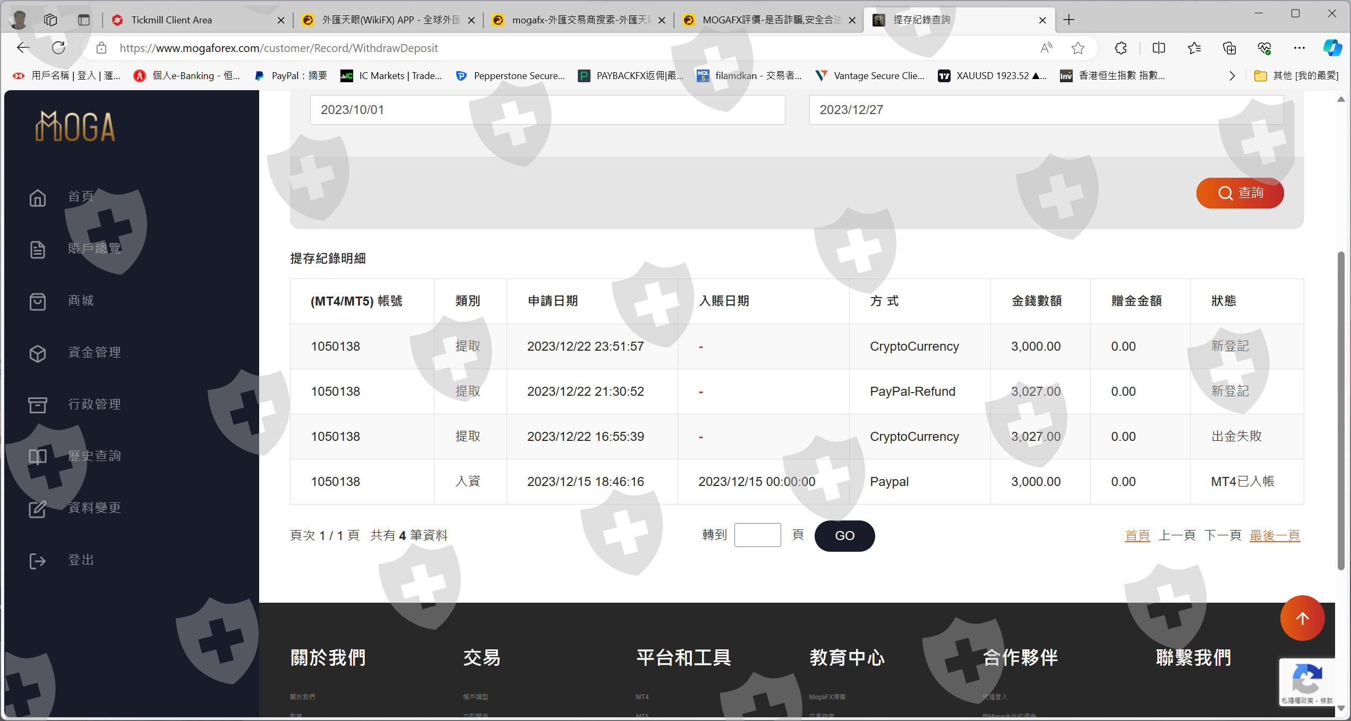Open 其他 [我的最愛] favorites folder

coord(1296,76)
